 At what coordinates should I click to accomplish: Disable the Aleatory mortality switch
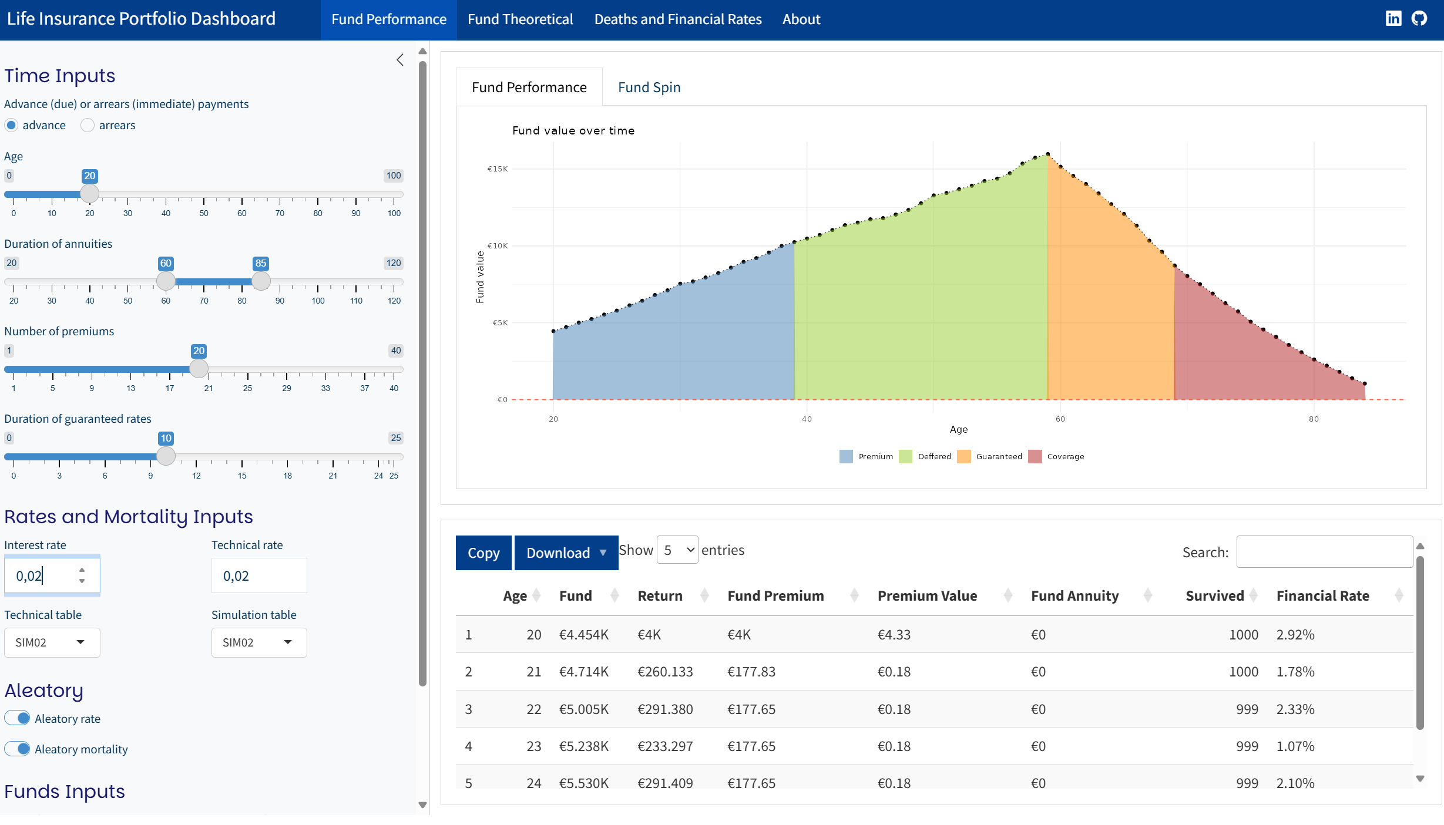pyautogui.click(x=18, y=749)
